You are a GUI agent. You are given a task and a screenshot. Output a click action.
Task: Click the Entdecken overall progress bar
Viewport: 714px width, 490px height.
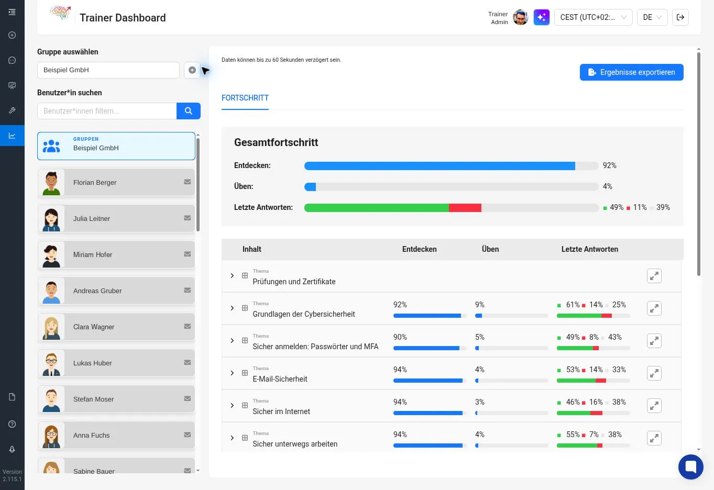coord(452,166)
